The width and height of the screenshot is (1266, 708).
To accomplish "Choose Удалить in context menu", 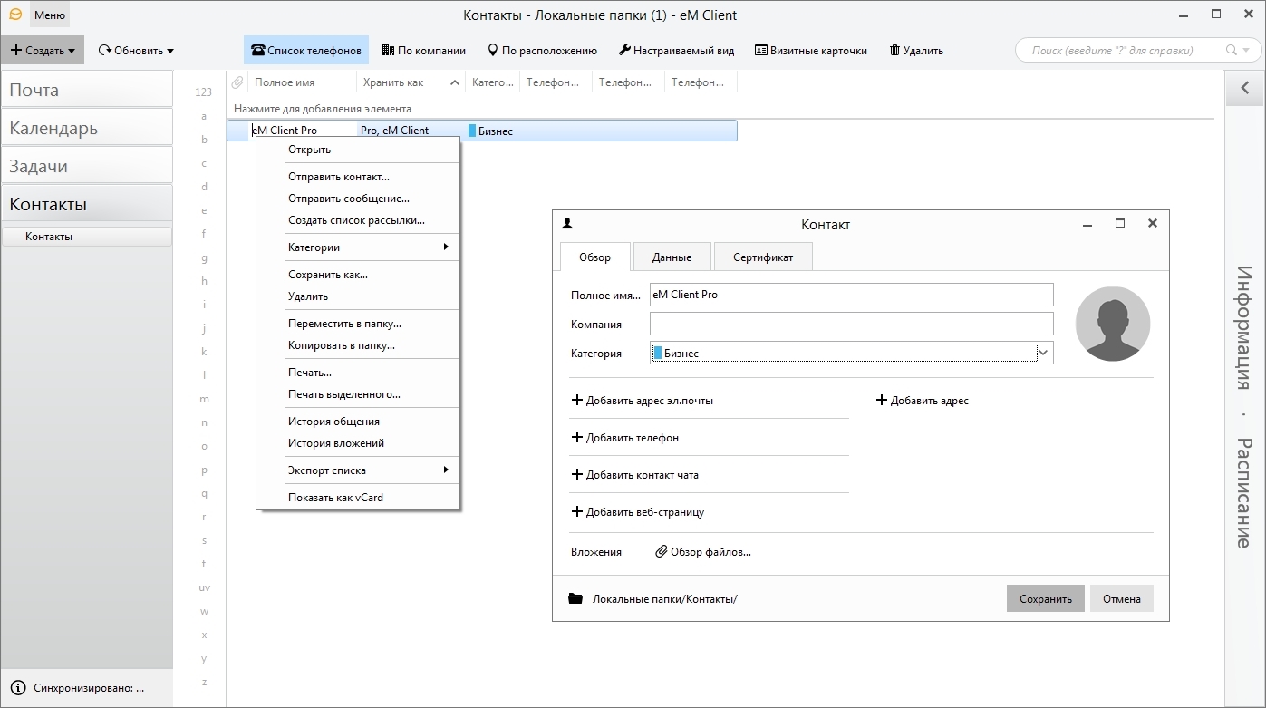I will pyautogui.click(x=358, y=296).
